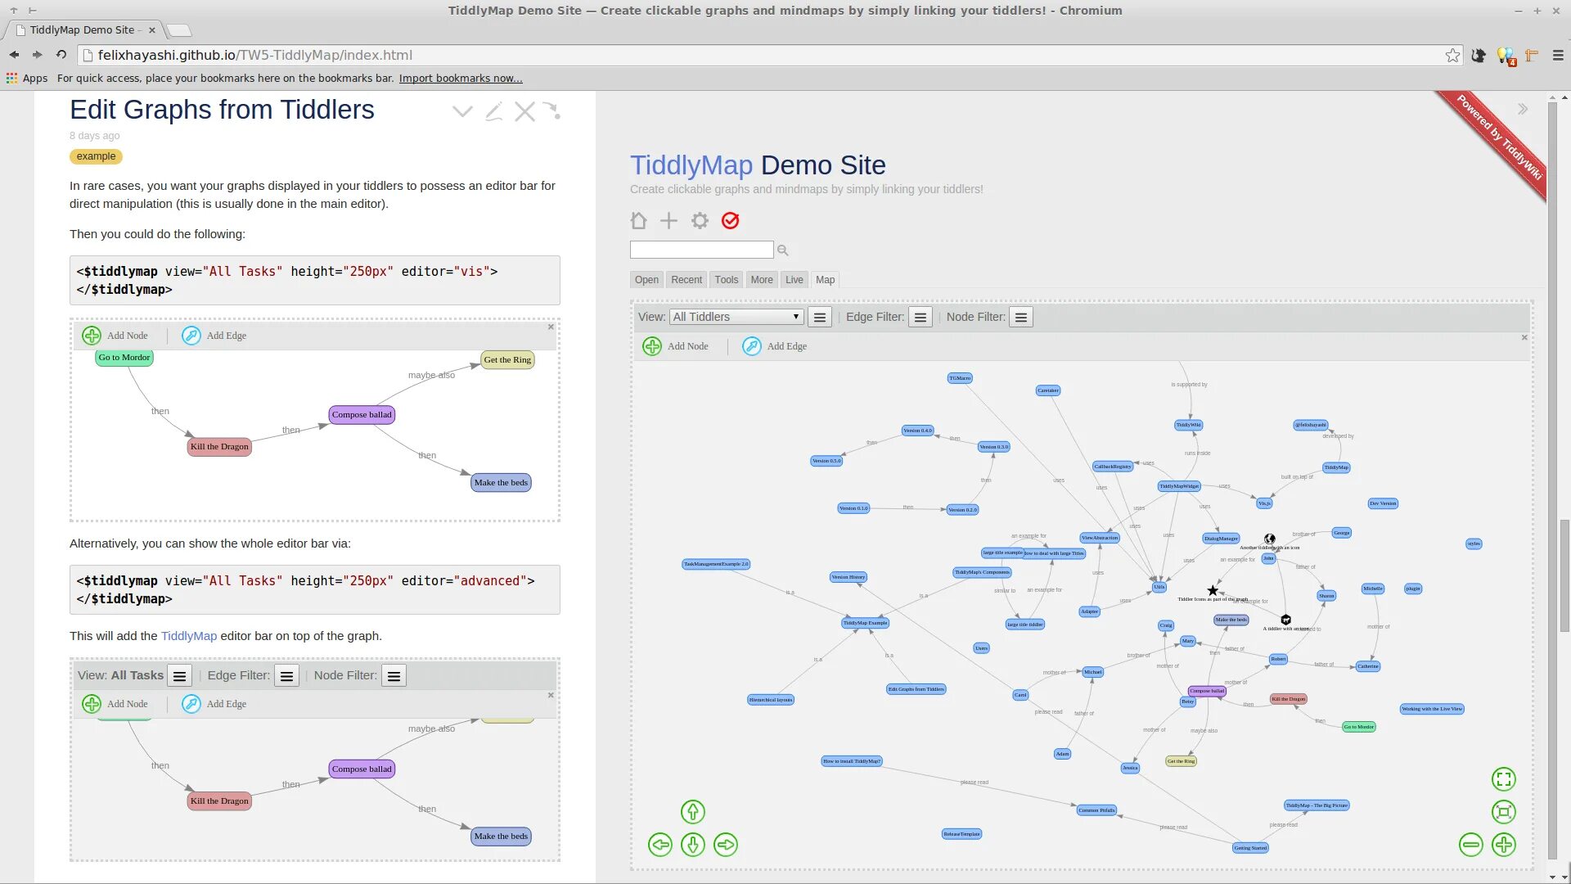
Task: Click the zoom-in plus icon bottom right
Action: (1503, 846)
